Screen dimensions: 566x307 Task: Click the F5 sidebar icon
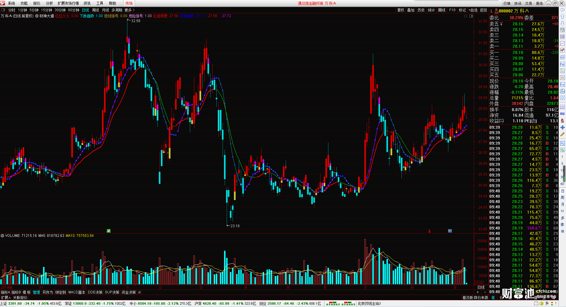pos(562,143)
